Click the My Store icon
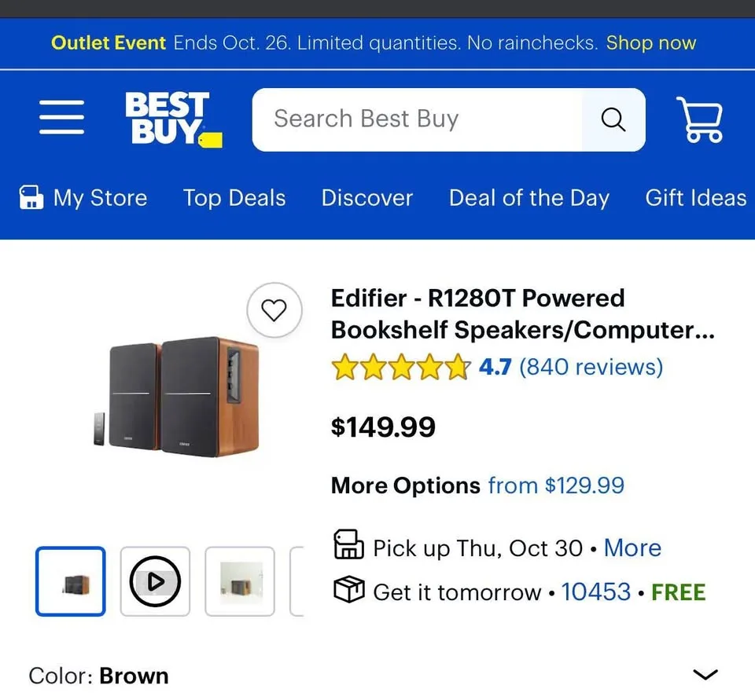 [x=31, y=197]
